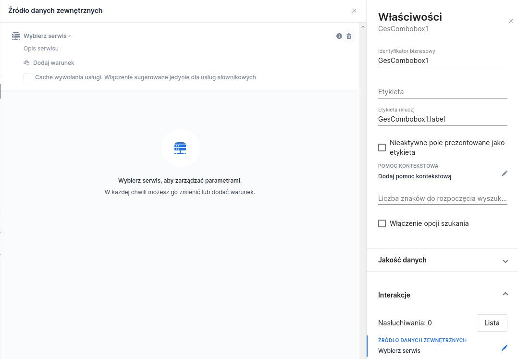Collapse the Interakcje section
Image resolution: width=518 pixels, height=359 pixels.
click(x=505, y=294)
